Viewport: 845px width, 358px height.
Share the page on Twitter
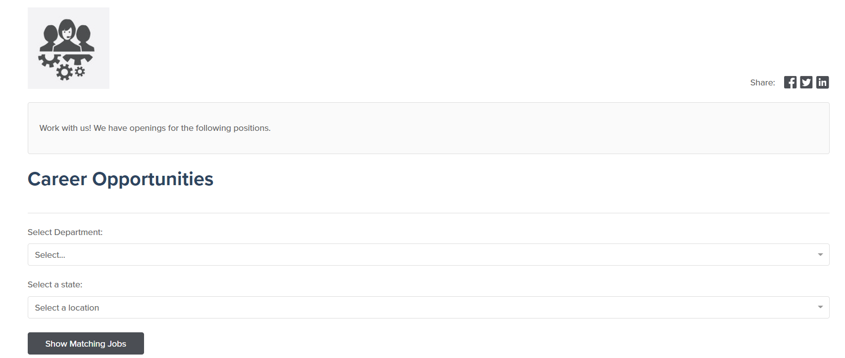806,82
